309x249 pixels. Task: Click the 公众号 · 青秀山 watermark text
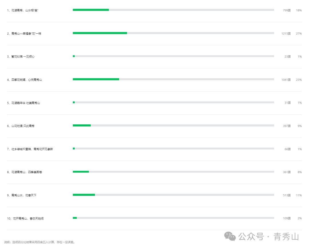[269, 237]
